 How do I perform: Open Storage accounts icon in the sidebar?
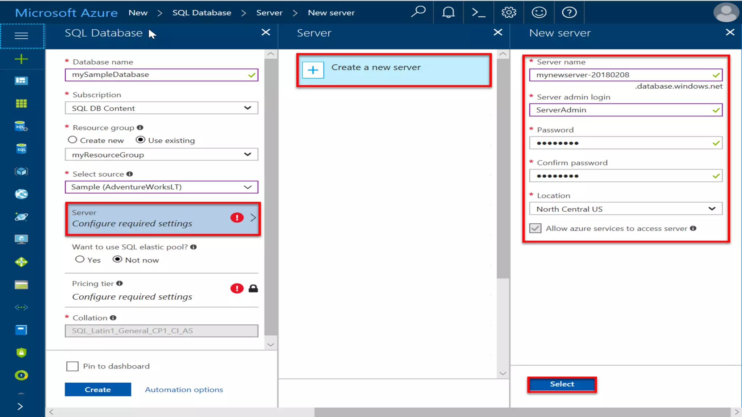pos(21,285)
